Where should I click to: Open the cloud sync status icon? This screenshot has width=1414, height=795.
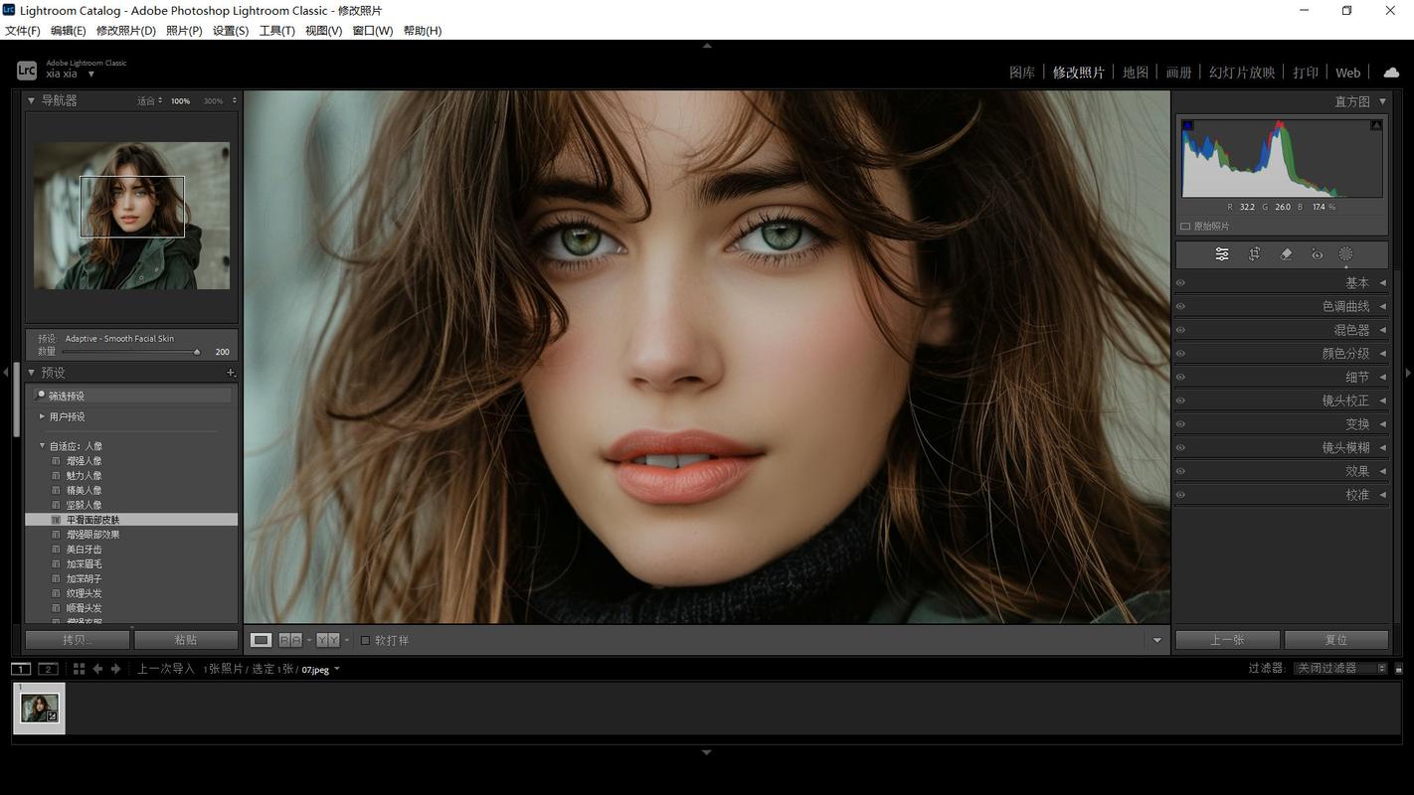point(1391,73)
